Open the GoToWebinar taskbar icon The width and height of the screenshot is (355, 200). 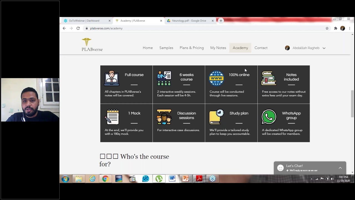click(212, 179)
